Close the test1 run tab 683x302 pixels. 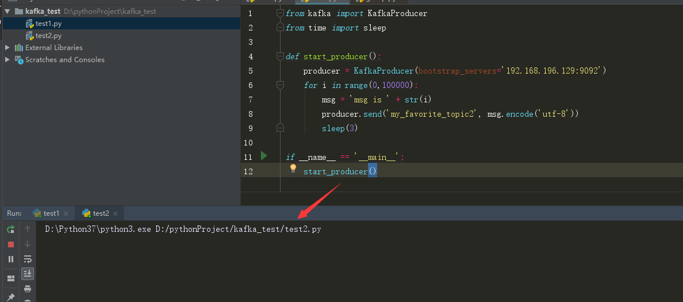66,213
